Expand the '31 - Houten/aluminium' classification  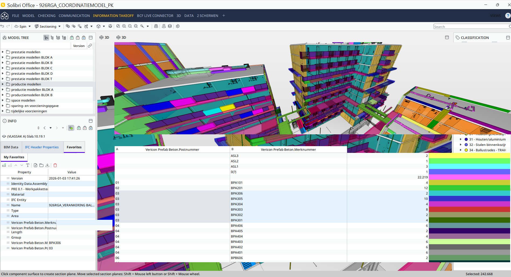tap(461, 139)
